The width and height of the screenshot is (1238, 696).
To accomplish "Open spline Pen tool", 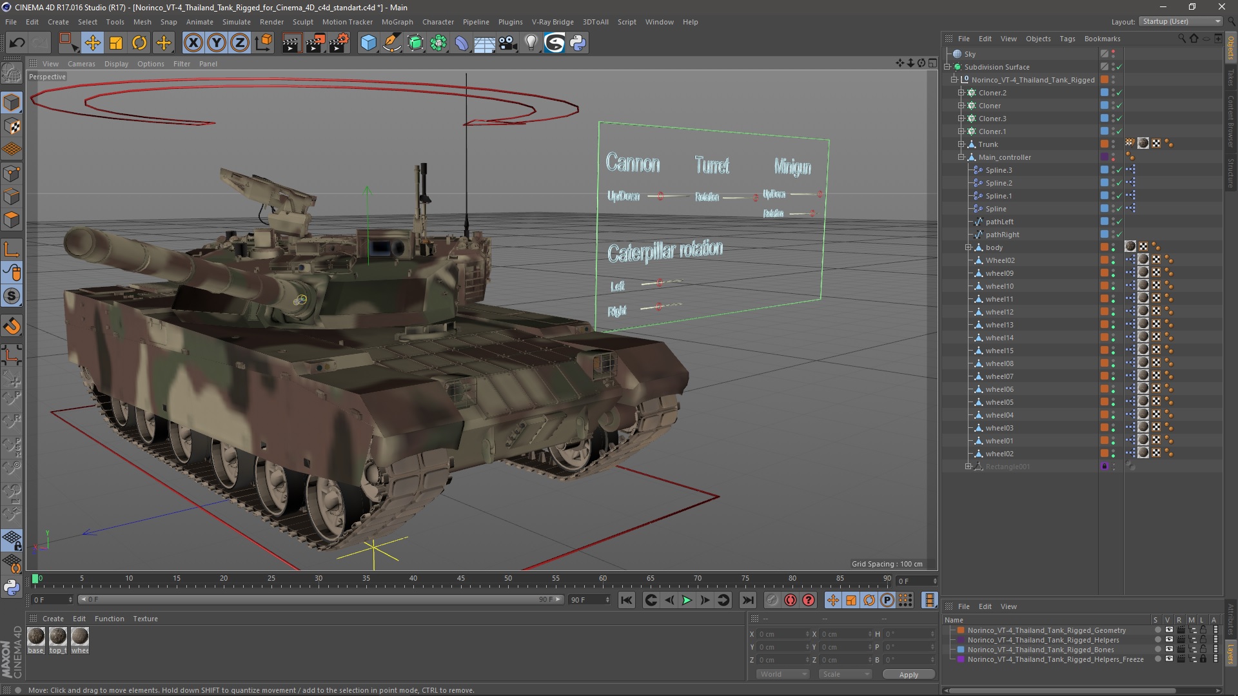I will [391, 43].
